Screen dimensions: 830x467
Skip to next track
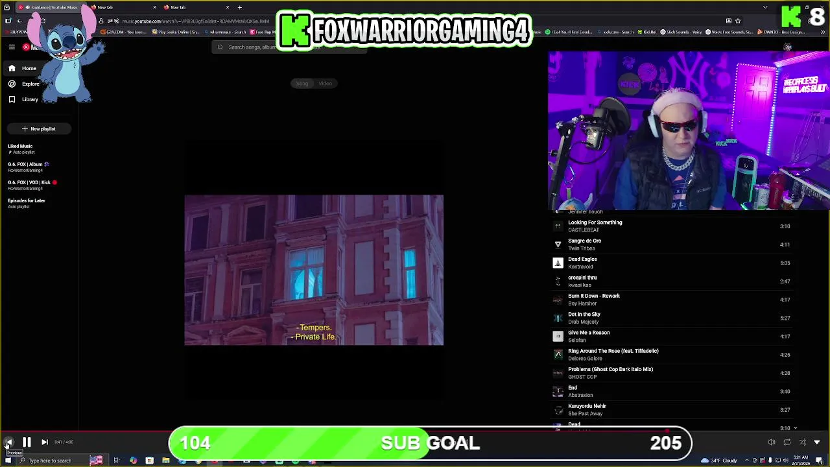pos(45,442)
